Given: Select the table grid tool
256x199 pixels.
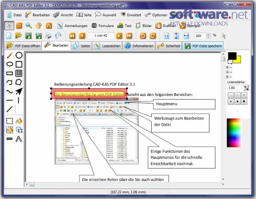Looking at the screenshot, I should (x=19, y=73).
